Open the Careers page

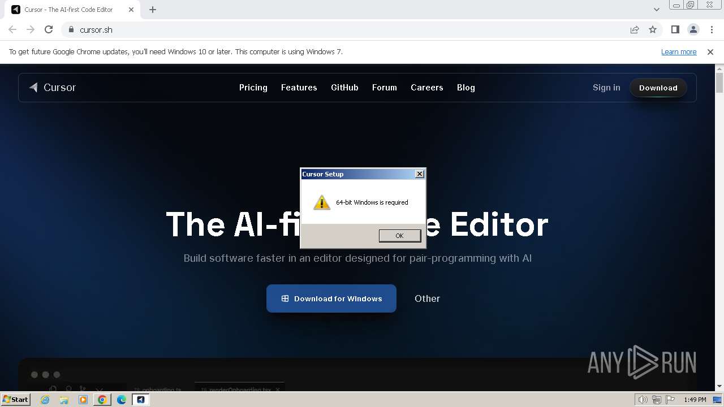427,88
